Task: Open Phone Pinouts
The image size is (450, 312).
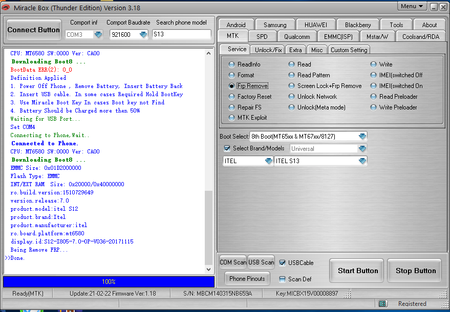Action: pos(247,278)
